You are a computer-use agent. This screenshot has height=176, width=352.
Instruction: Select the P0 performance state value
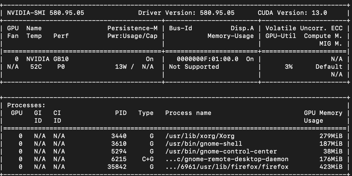(x=61, y=67)
